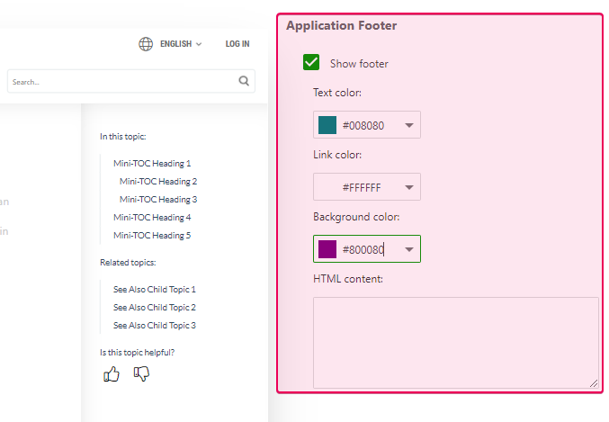Open Mini-TOC Heading 2 link

click(x=158, y=182)
